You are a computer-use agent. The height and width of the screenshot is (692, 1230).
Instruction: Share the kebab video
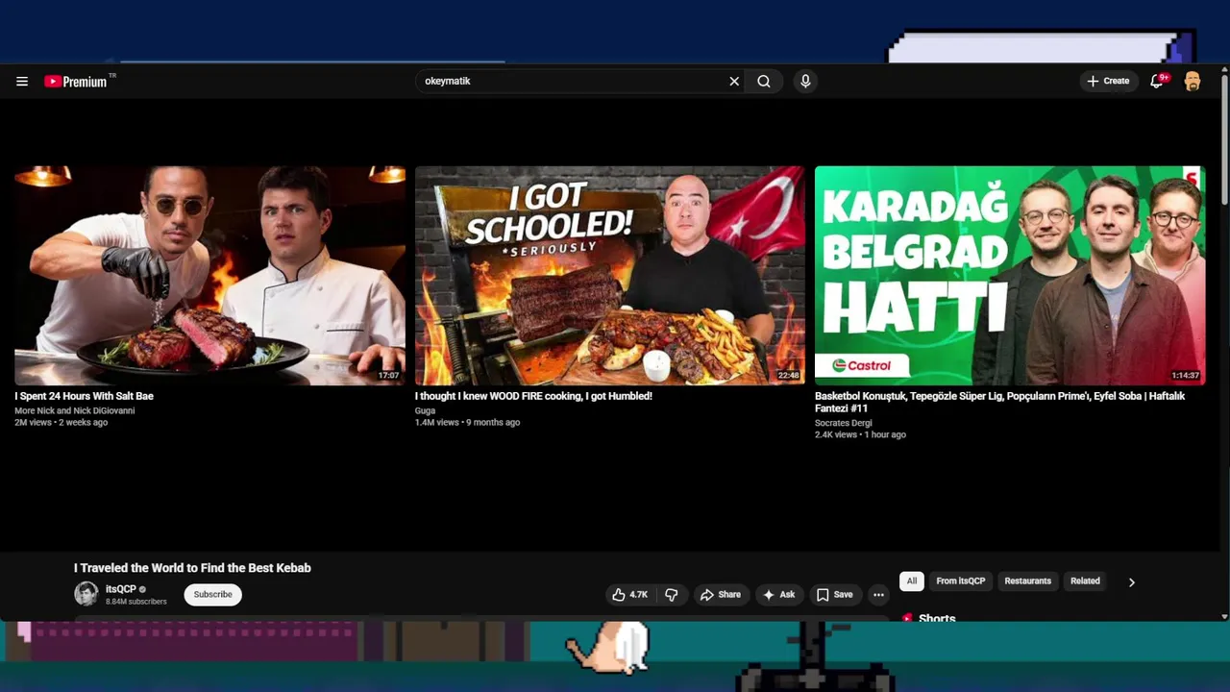(x=720, y=595)
